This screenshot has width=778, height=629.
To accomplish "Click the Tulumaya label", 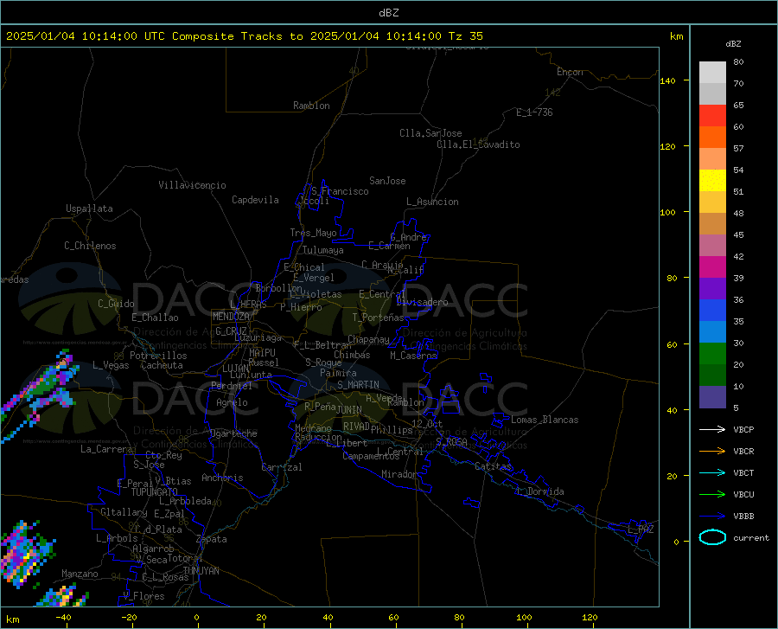I will [323, 250].
